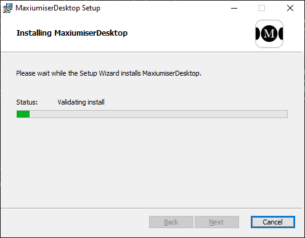Click the disabled Next button

[217, 222]
